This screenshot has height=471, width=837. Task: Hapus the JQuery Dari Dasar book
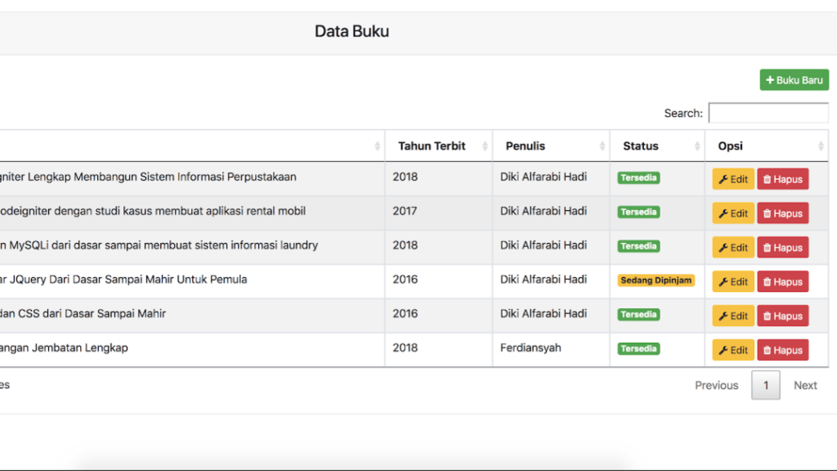pyautogui.click(x=782, y=281)
